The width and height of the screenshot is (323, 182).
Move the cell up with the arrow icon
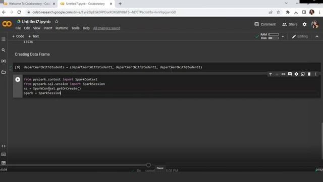pyautogui.click(x=271, y=74)
